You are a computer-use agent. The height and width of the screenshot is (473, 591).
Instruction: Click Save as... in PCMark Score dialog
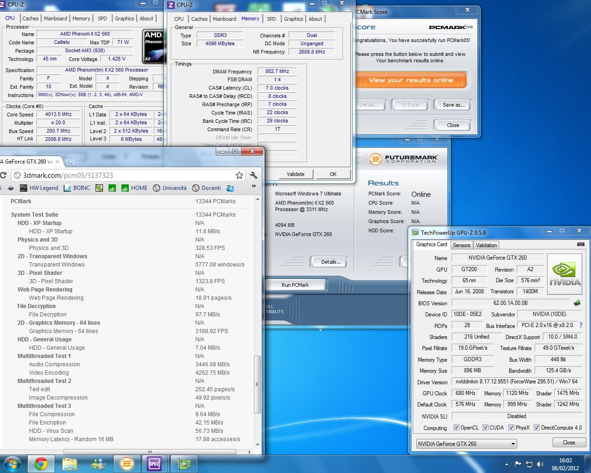pos(453,105)
